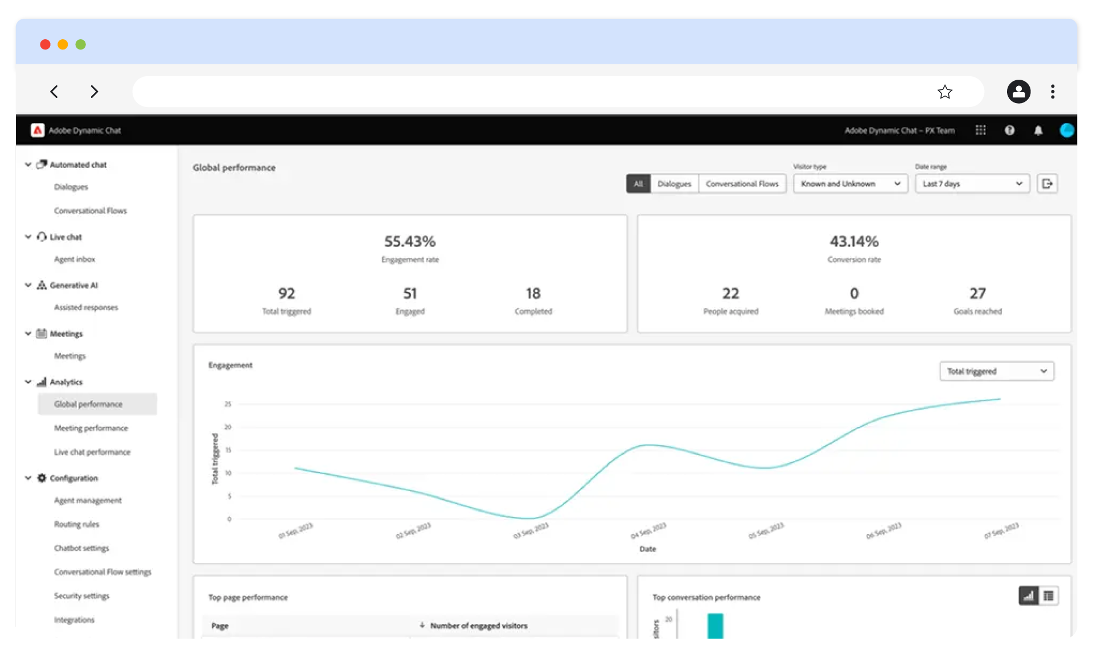Bookmark page with star icon

pyautogui.click(x=945, y=92)
